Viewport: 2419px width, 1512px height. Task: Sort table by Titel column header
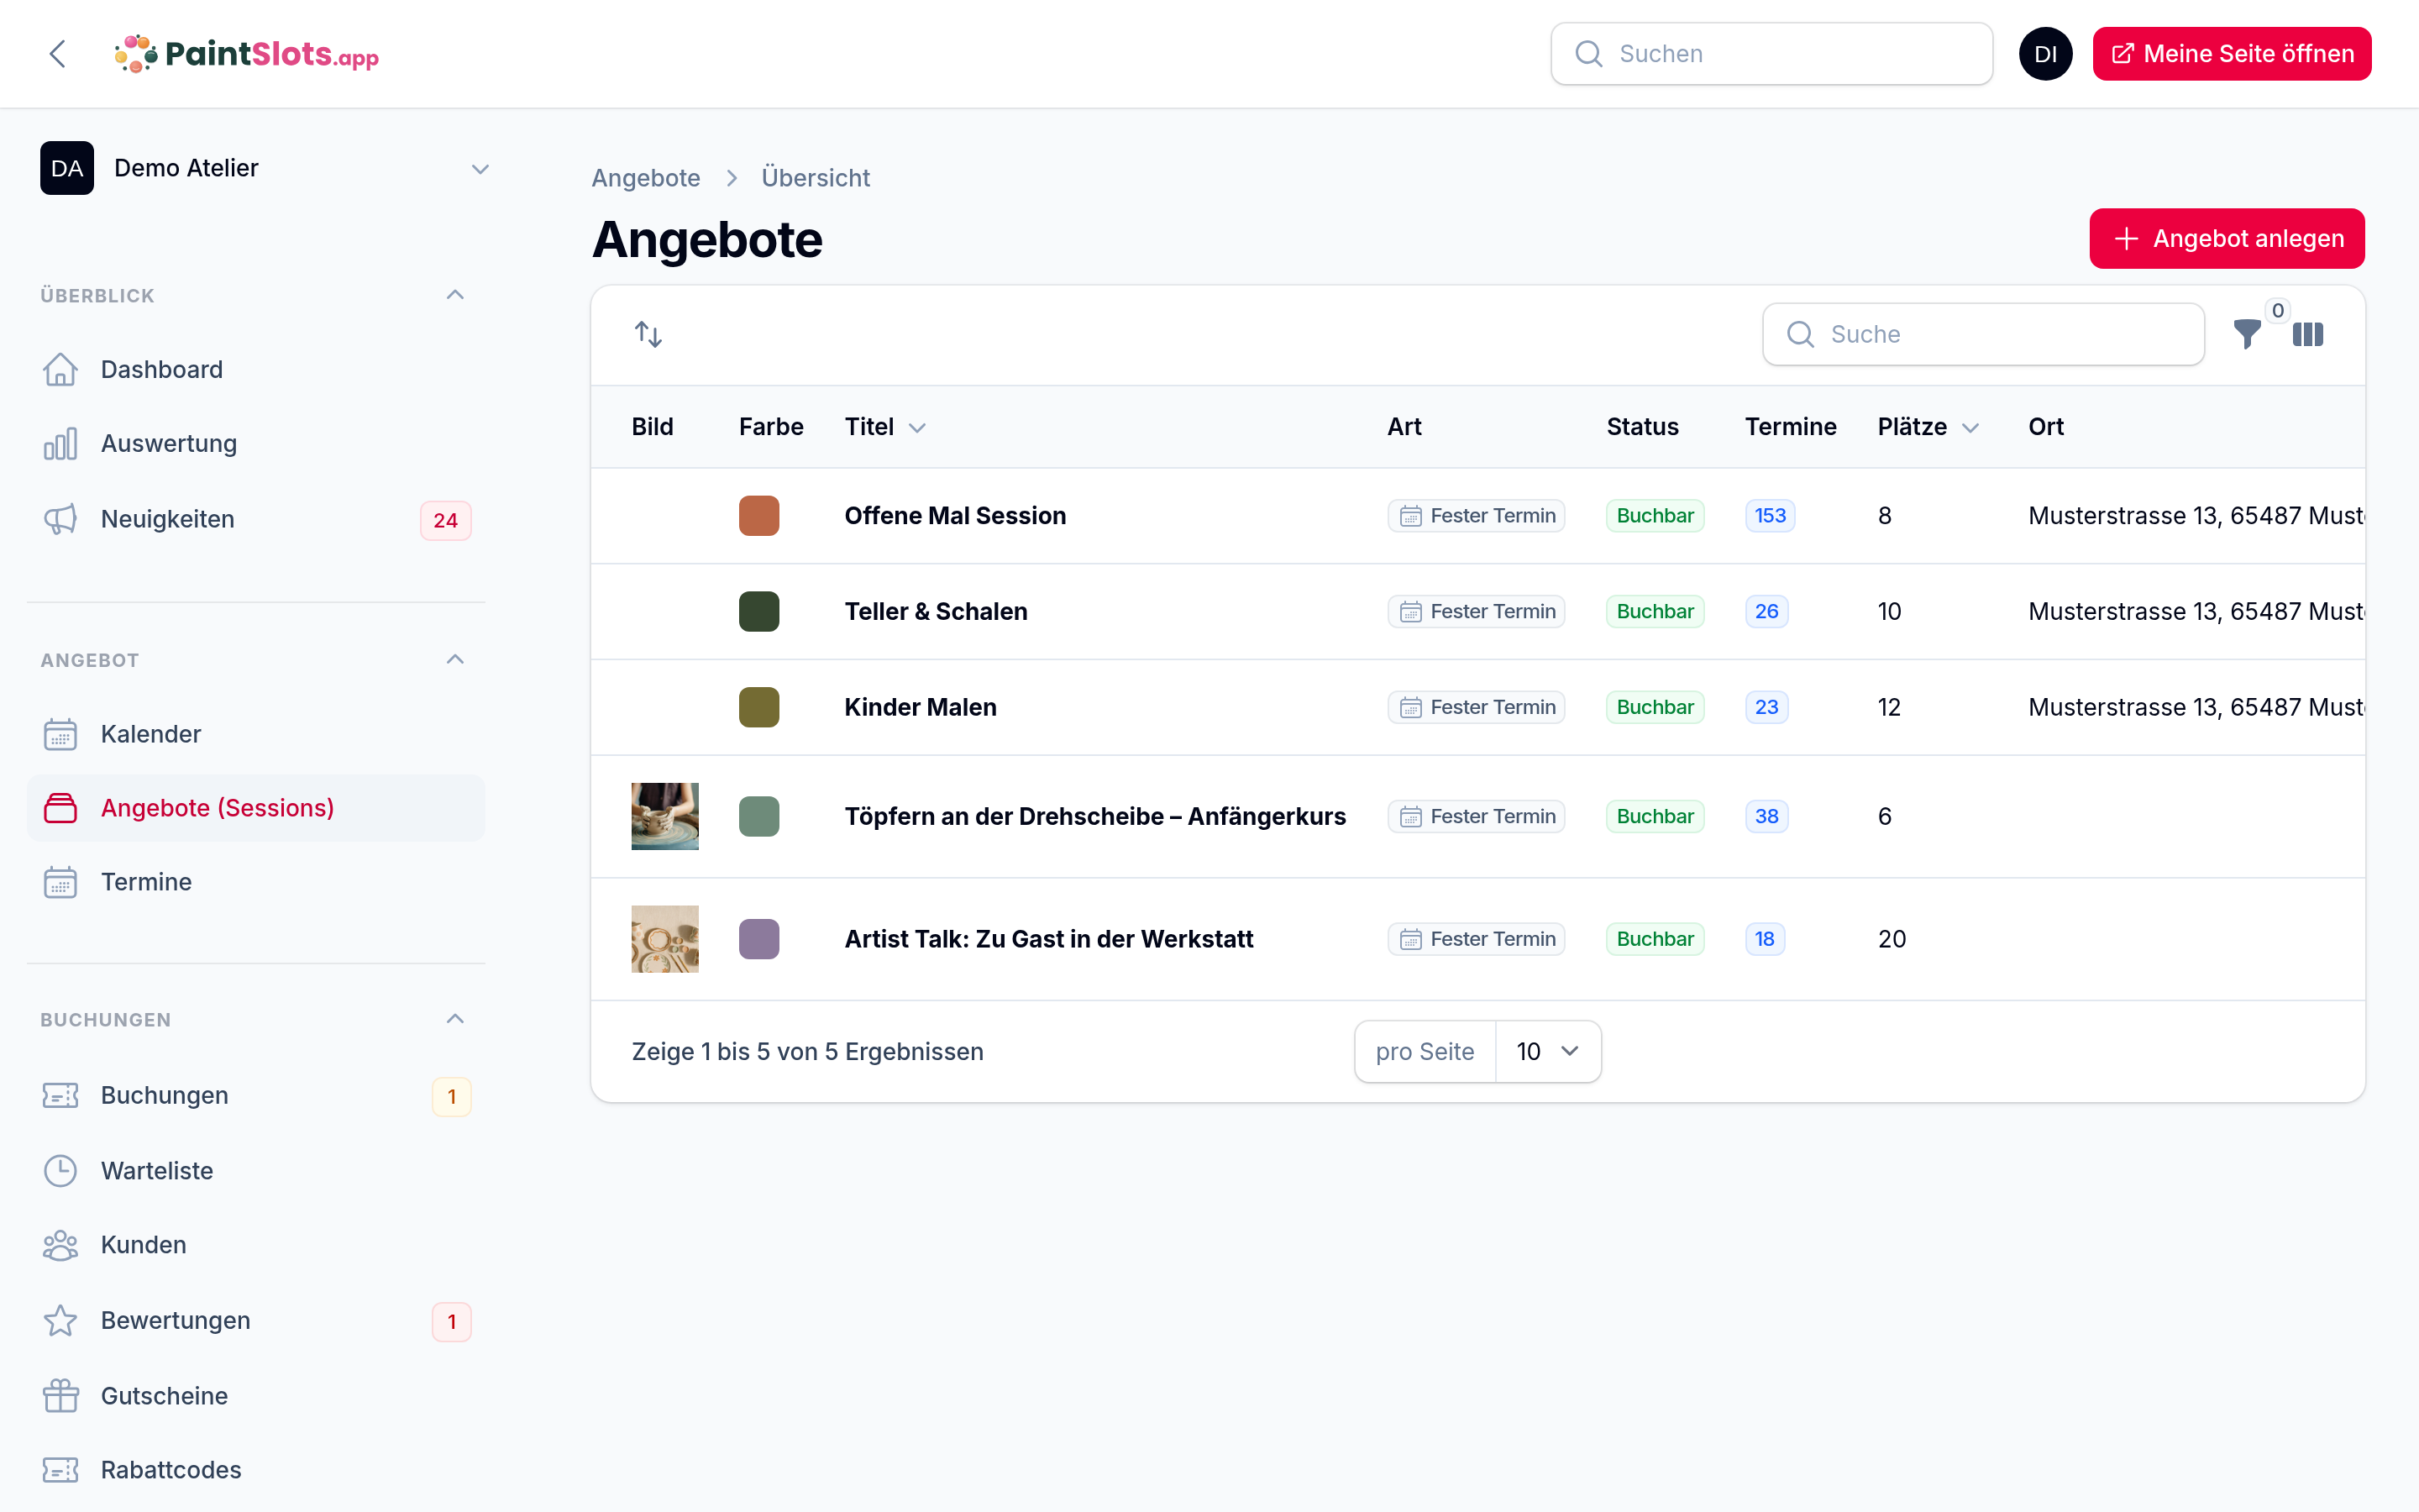pos(885,427)
